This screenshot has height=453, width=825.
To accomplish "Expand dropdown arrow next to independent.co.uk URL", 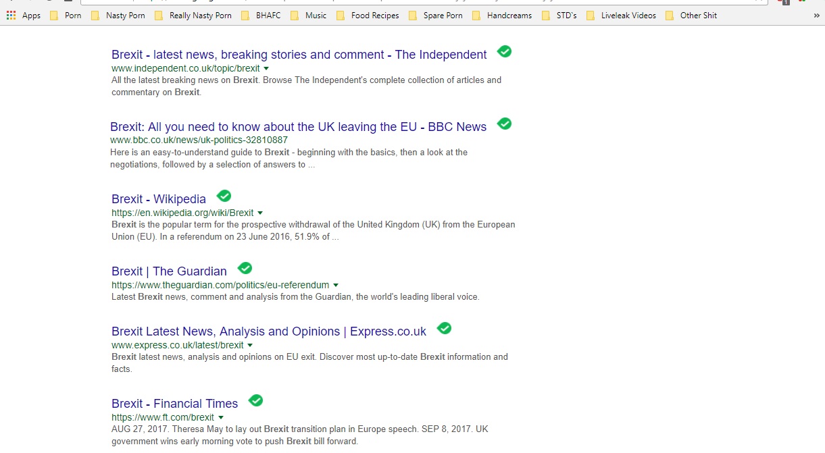I will click(266, 69).
